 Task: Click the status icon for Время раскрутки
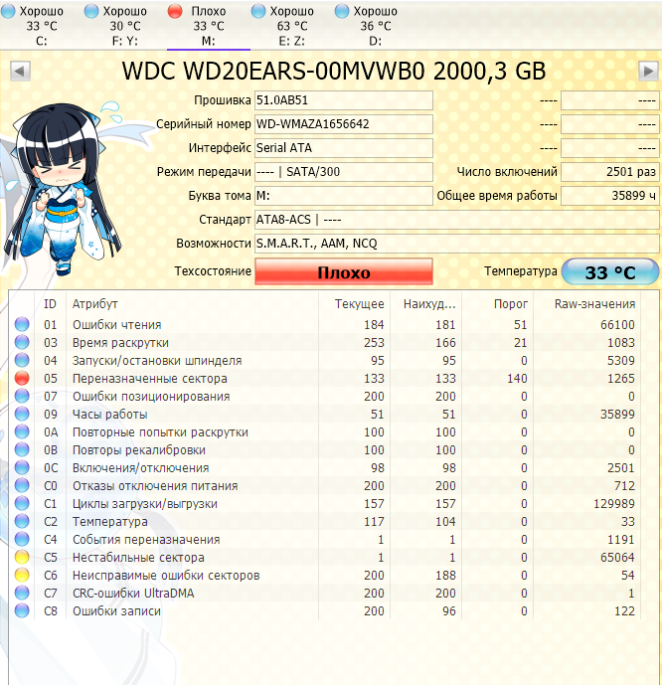(22, 342)
